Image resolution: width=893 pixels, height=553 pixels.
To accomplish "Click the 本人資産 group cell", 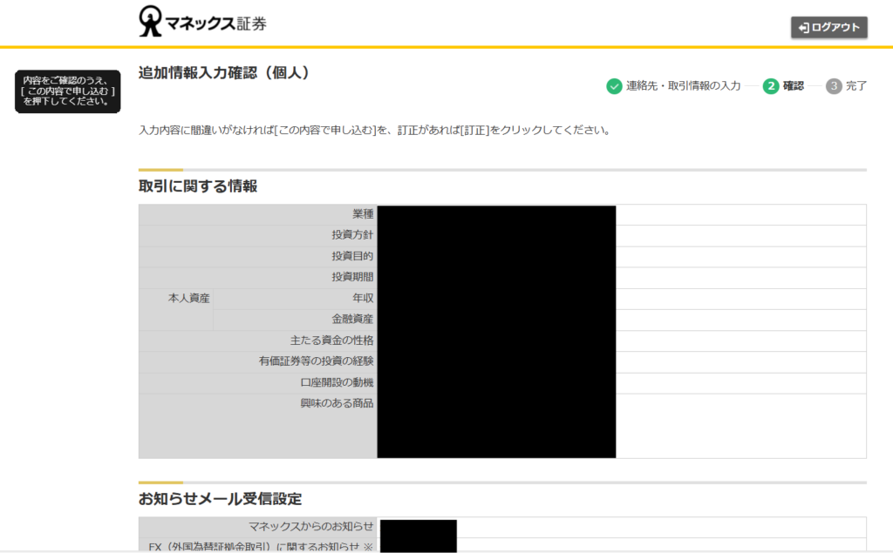I will (188, 299).
